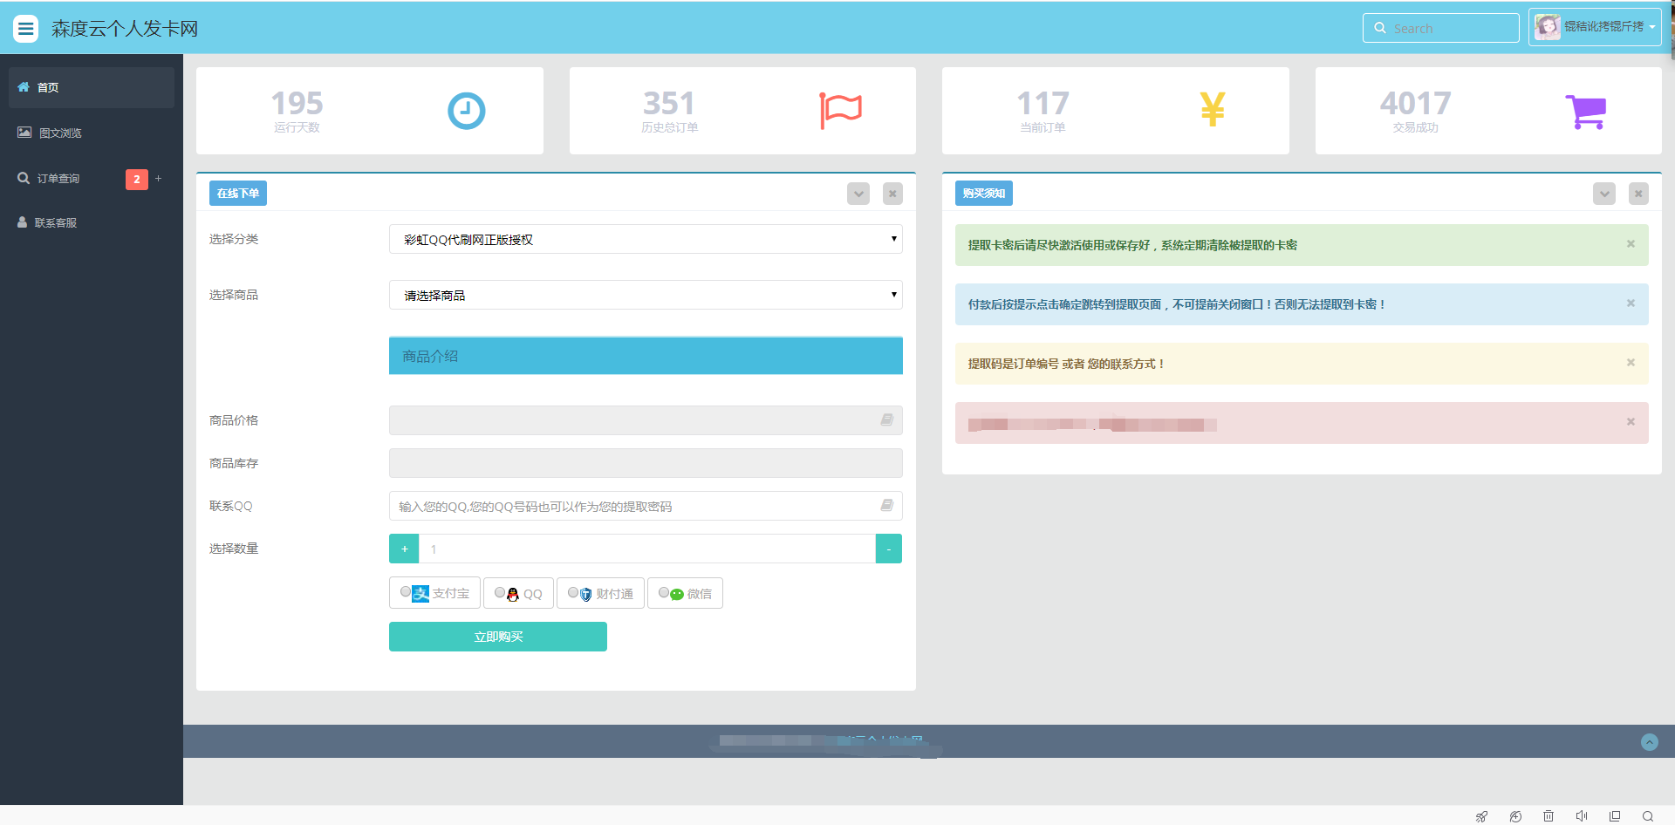Open 首页 in the sidebar
Image resolution: width=1675 pixels, height=825 pixels.
pos(92,87)
